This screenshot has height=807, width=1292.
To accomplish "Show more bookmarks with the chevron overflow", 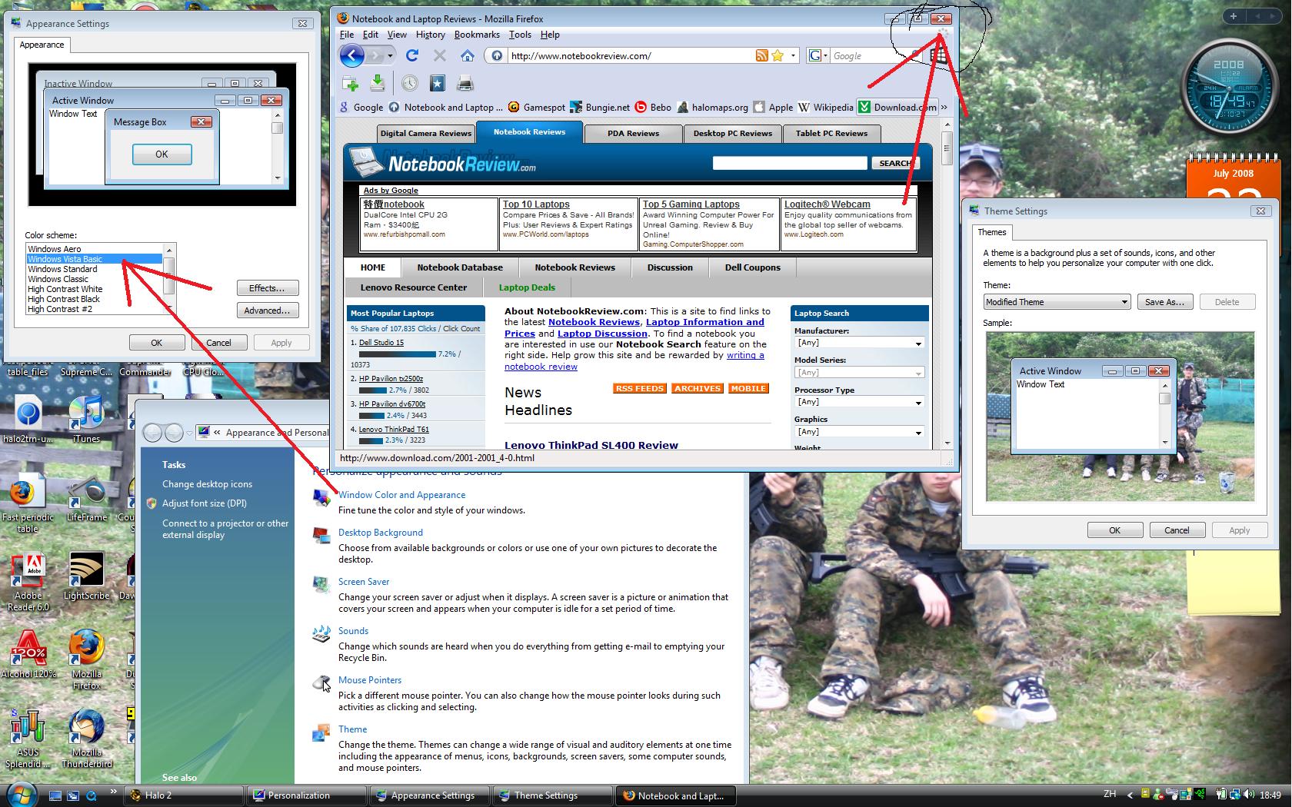I will coord(944,108).
